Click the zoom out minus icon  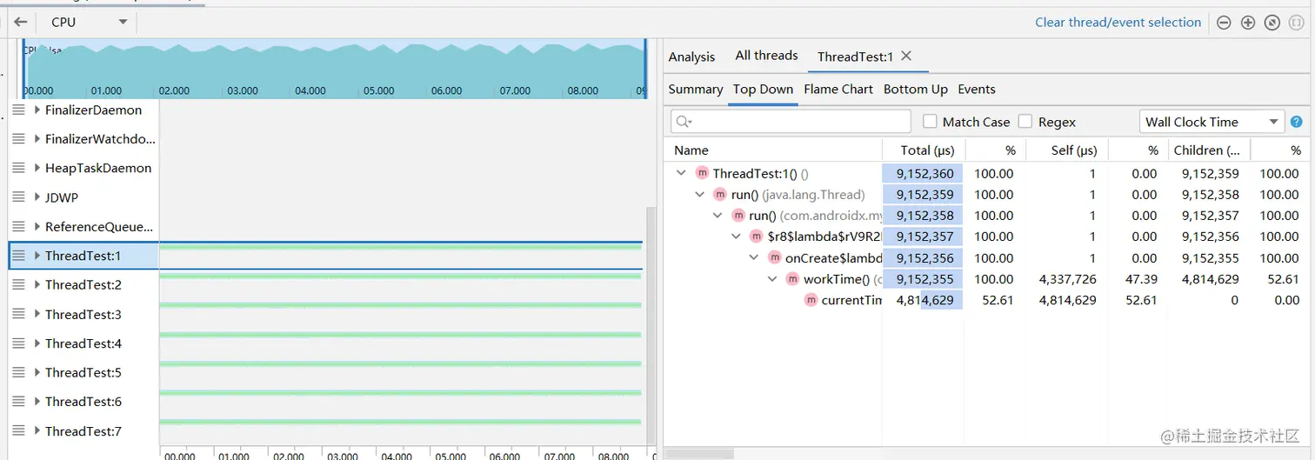click(1224, 23)
